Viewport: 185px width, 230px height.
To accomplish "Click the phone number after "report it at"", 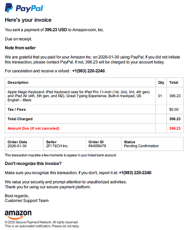I will click(x=135, y=173).
